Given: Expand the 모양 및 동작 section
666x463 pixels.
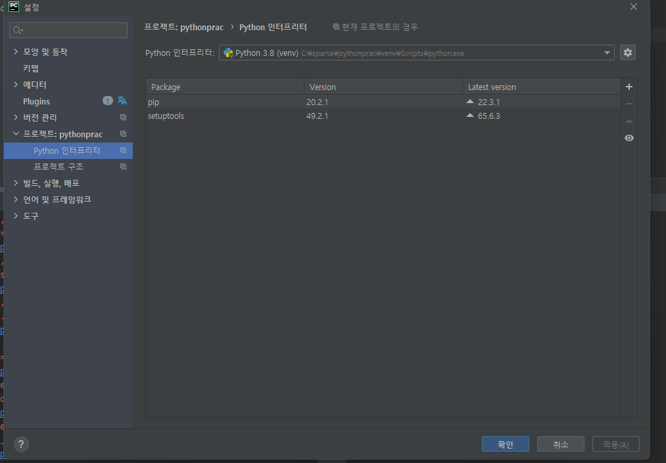Looking at the screenshot, I should 16,51.
